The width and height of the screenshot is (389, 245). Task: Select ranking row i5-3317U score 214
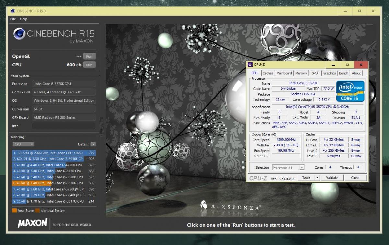pos(54,201)
